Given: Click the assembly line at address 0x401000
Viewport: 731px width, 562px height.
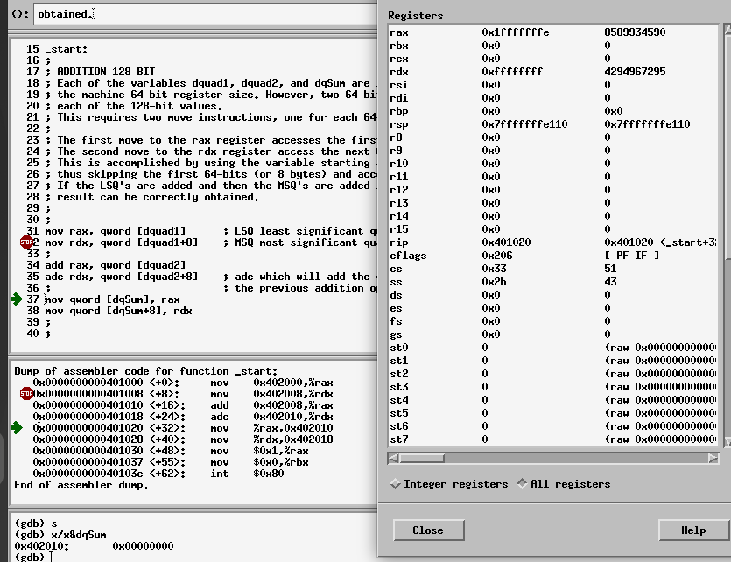Looking at the screenshot, I should click(183, 383).
